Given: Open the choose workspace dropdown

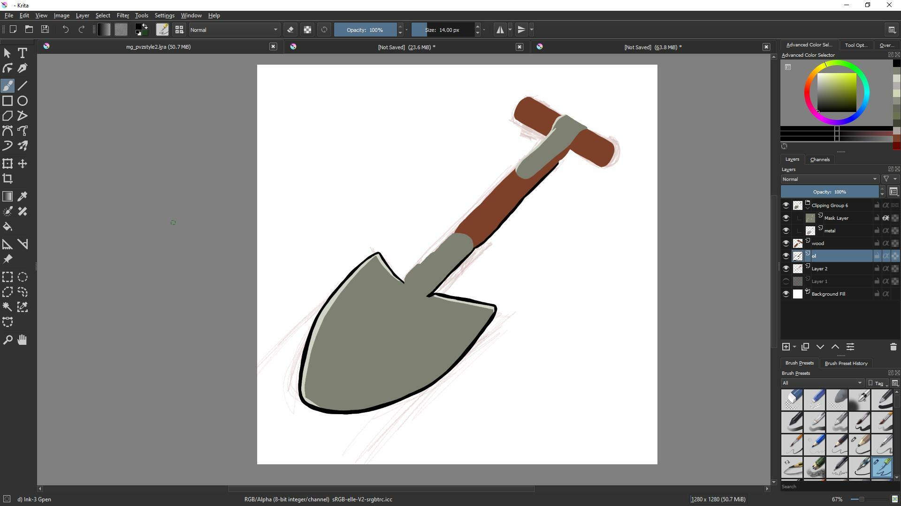Looking at the screenshot, I should (892, 30).
